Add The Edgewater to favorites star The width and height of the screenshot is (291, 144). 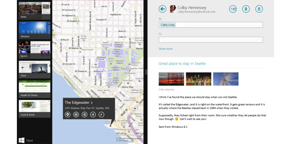point(93,115)
